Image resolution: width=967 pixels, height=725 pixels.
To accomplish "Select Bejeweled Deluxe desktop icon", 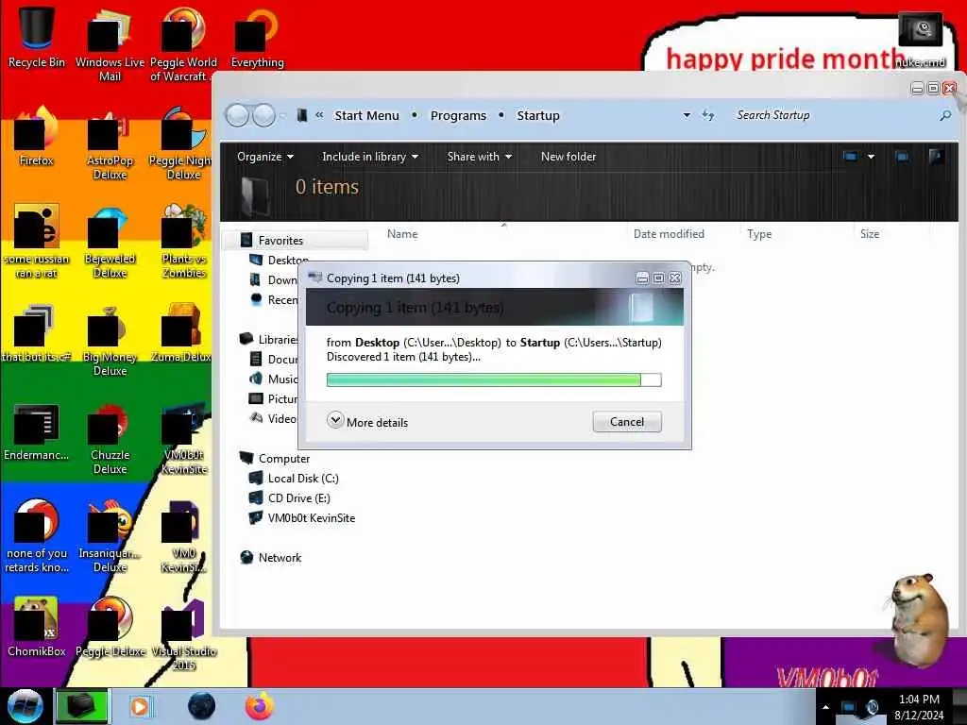I will (110, 242).
